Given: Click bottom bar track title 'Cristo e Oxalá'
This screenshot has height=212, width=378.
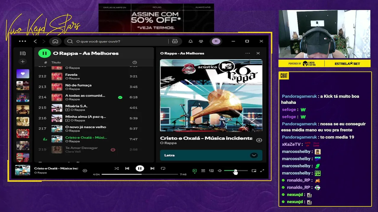Looking at the screenshot, I should pyautogui.click(x=56, y=168).
